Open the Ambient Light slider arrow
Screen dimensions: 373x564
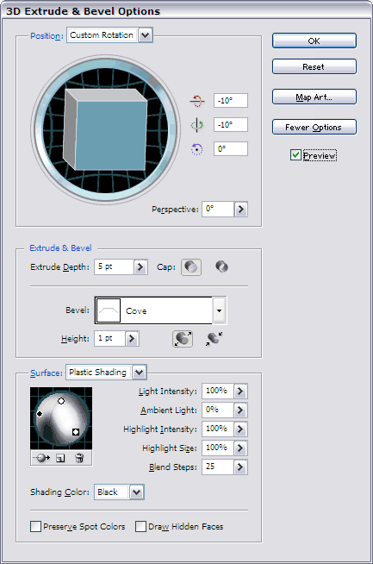240,410
